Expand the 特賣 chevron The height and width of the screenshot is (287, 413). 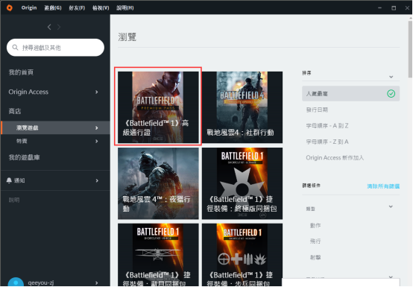pos(97,141)
